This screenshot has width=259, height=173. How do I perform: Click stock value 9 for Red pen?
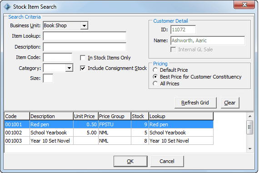(140, 124)
